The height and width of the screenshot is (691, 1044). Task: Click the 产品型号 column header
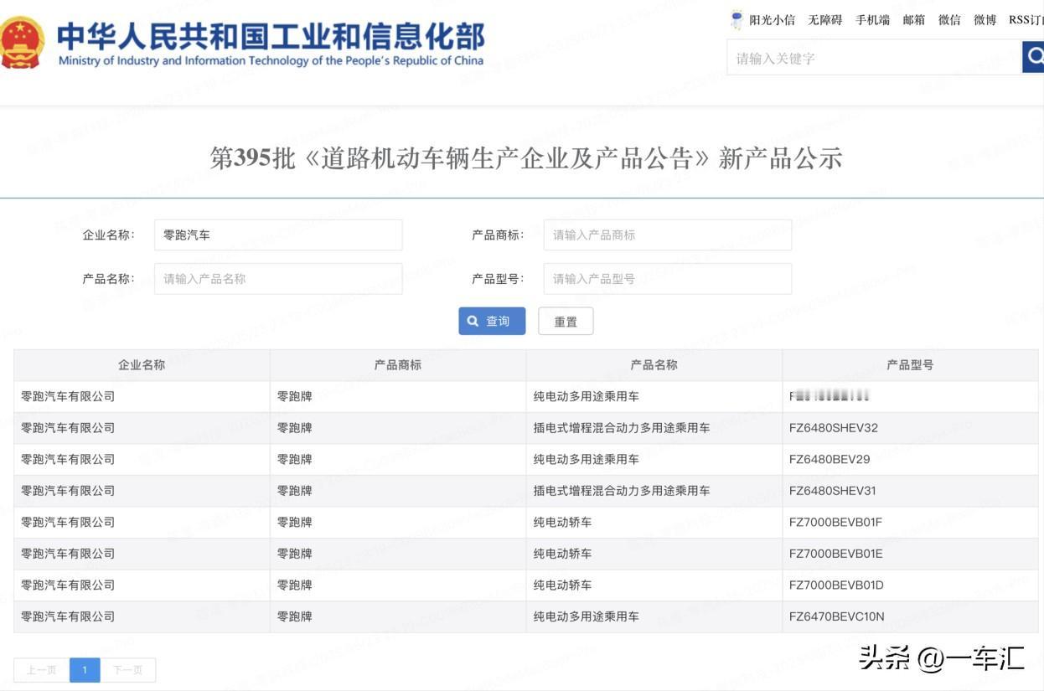click(911, 365)
